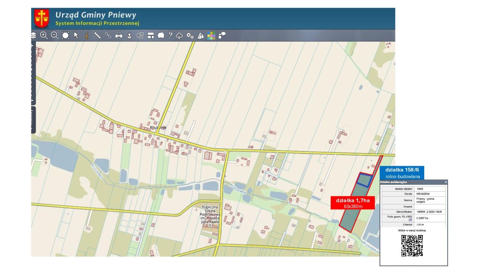Click the Identyfikator row label
Image resolution: width=491 pixels, height=276 pixels.
point(404,212)
